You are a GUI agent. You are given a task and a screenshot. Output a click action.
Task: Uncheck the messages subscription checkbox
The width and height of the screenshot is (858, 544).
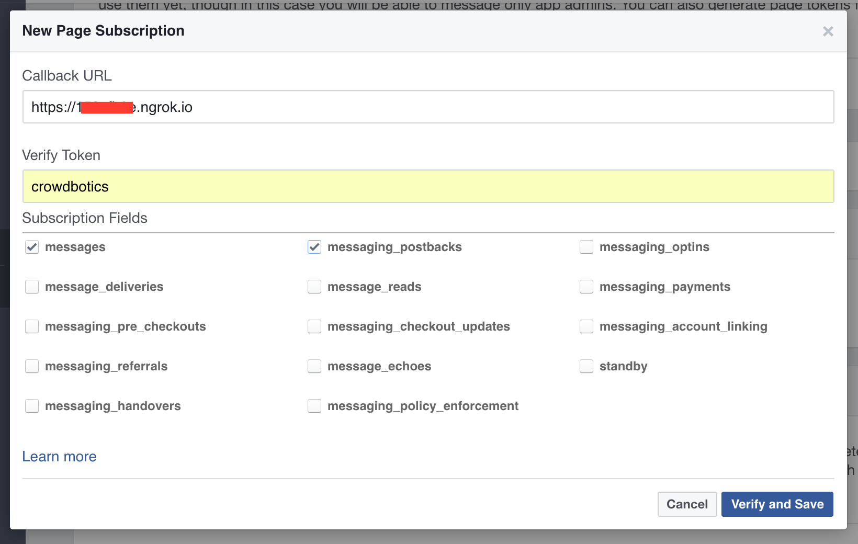32,247
